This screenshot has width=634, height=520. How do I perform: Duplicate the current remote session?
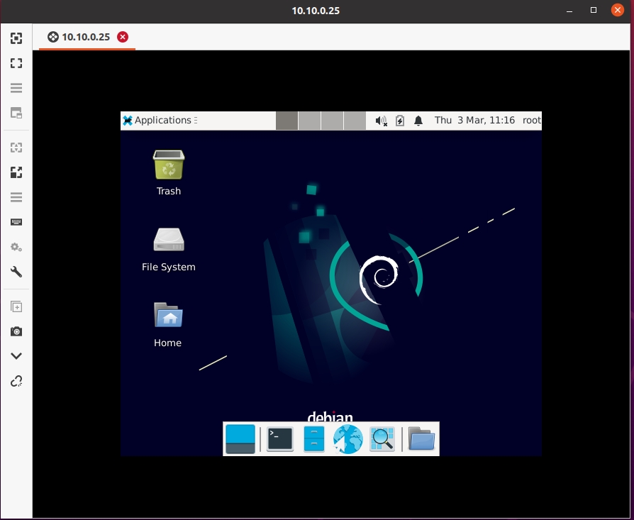coord(16,307)
